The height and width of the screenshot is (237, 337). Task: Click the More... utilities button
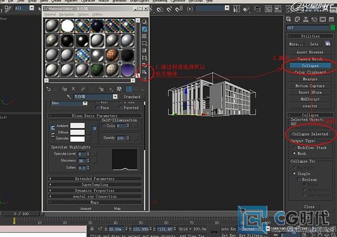pyautogui.click(x=296, y=44)
